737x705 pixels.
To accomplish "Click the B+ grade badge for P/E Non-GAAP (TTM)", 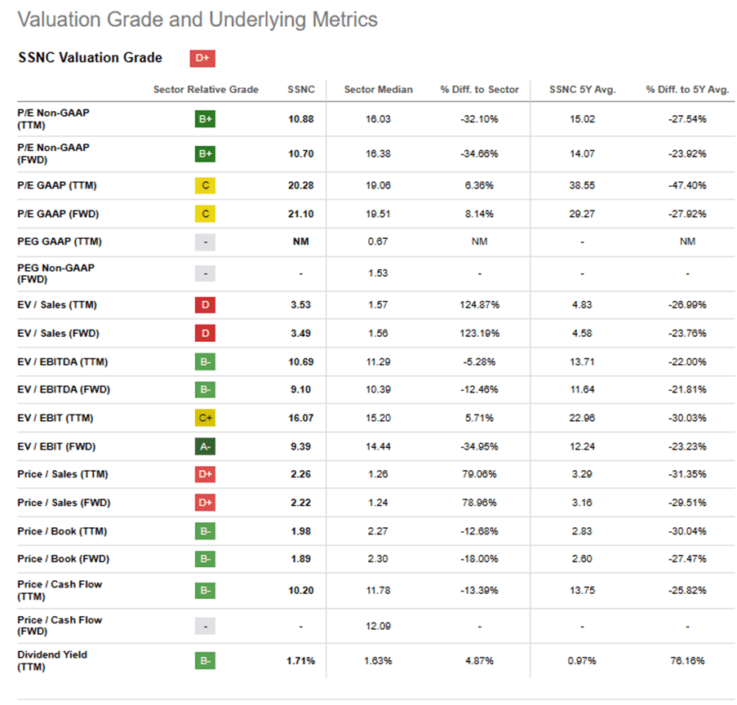I will [205, 119].
